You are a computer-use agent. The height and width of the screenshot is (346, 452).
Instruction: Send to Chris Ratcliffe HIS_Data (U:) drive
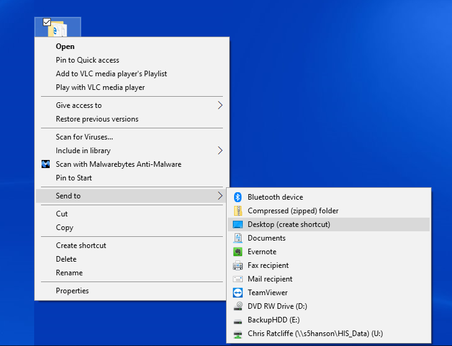click(x=329, y=334)
